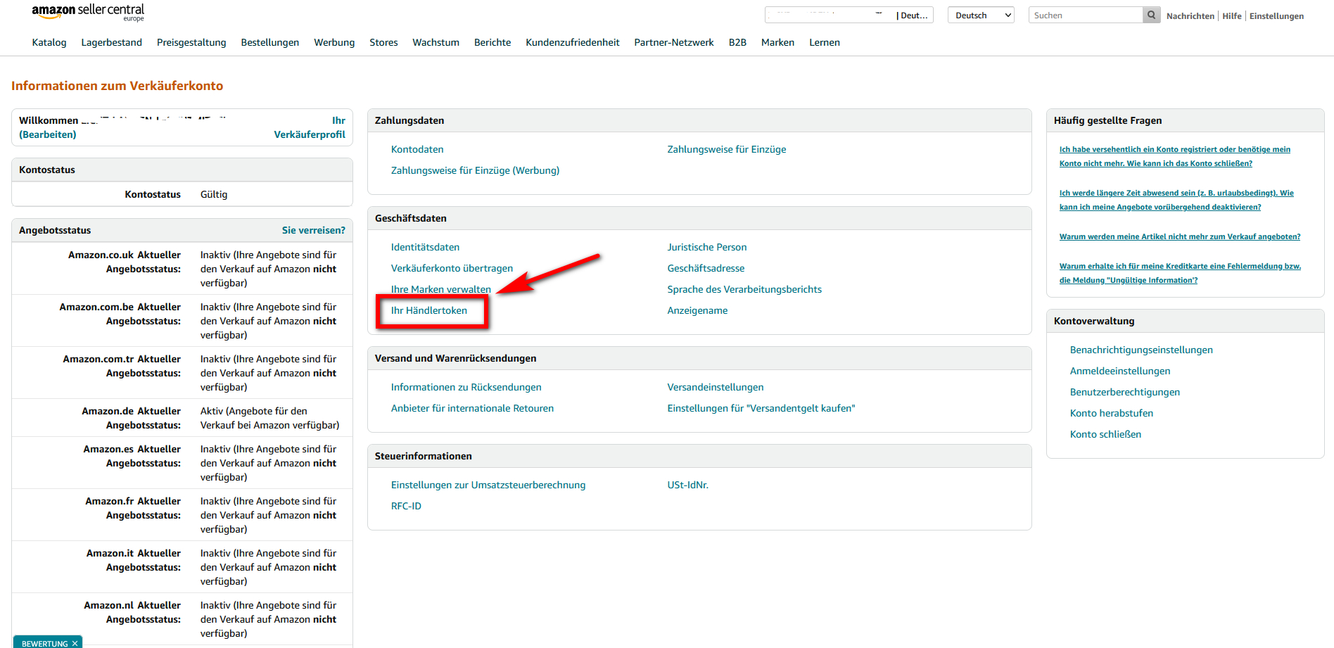Select the Amazon.co.uk Aktueller Angebotsstatus label
1334x648 pixels.
click(125, 262)
